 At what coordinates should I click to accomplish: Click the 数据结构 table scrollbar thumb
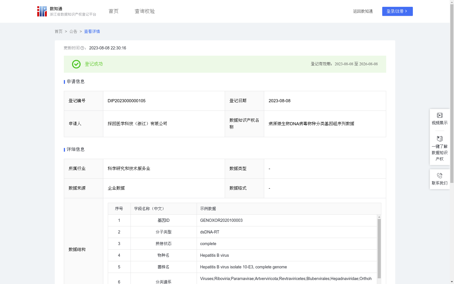click(379, 248)
